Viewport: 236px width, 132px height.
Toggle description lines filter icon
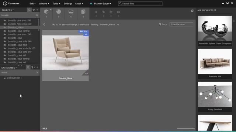(111, 12)
